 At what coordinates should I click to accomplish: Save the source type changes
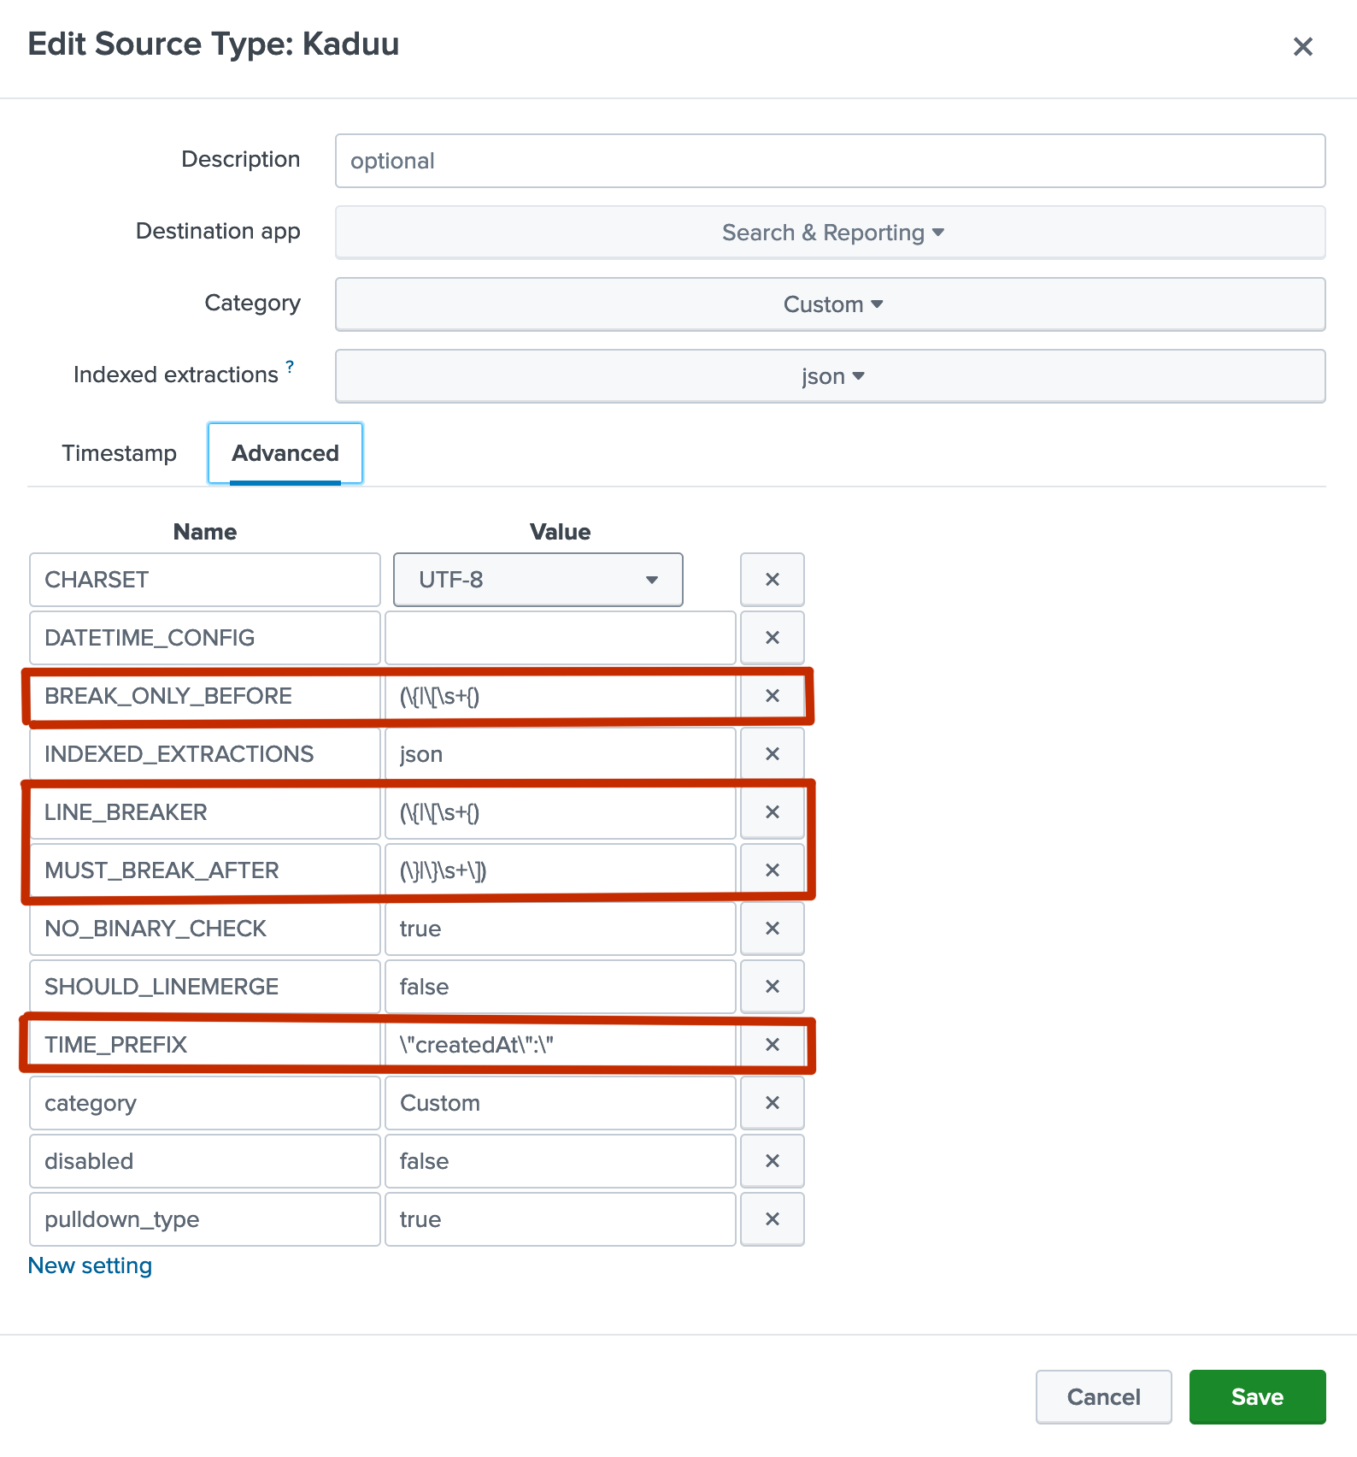[1258, 1397]
